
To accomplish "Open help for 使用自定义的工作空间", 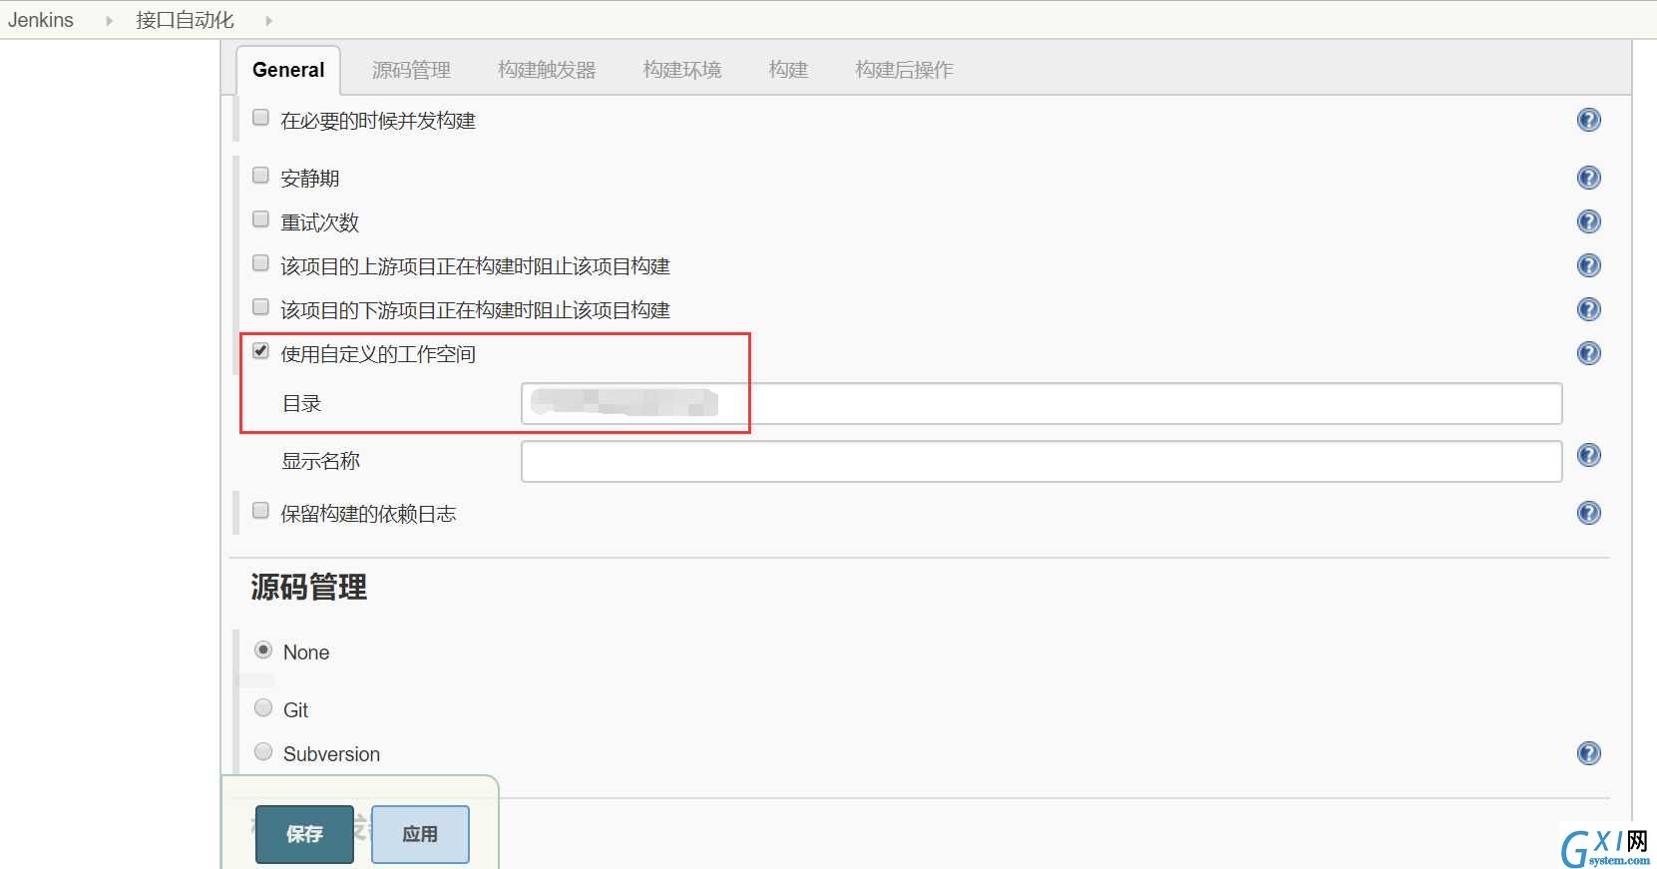I will click(x=1588, y=353).
